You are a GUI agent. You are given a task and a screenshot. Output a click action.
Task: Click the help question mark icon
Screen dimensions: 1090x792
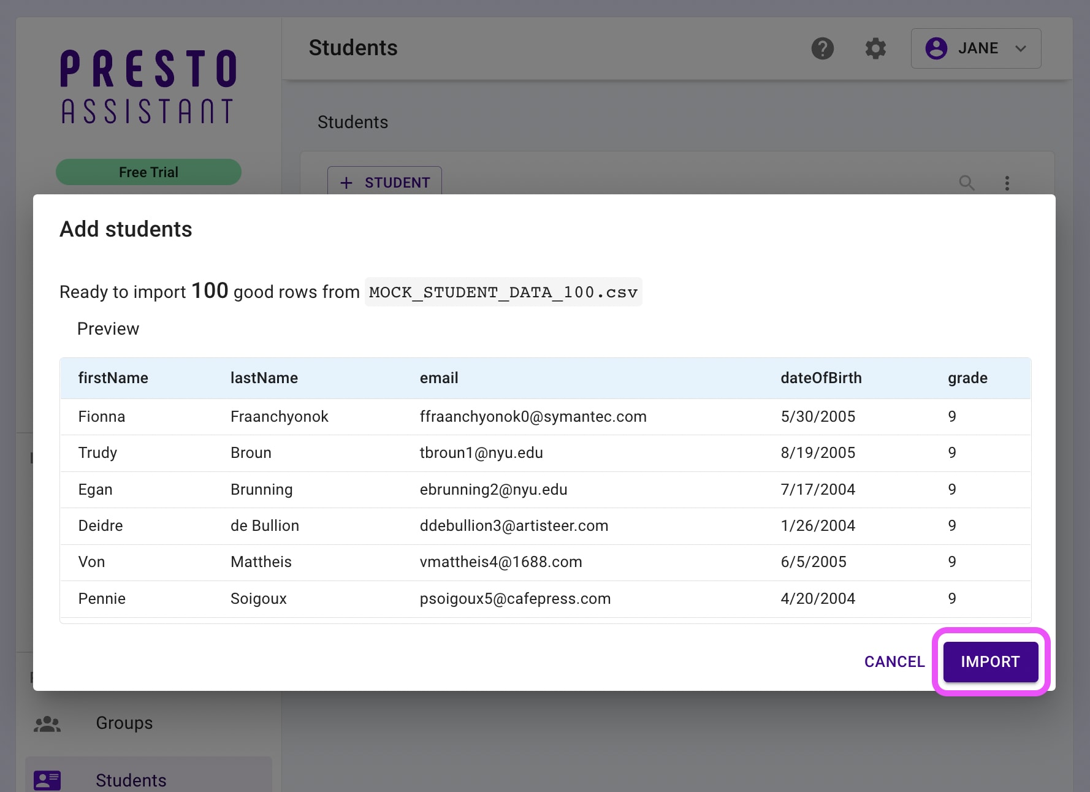822,48
